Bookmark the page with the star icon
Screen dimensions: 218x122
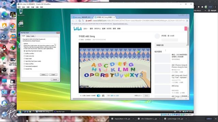(184, 21)
